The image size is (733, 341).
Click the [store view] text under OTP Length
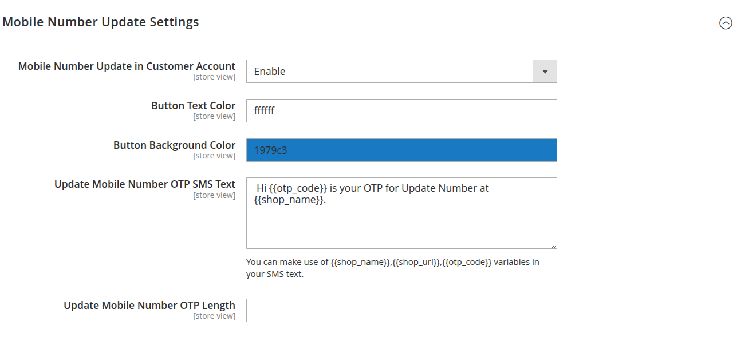tap(214, 316)
